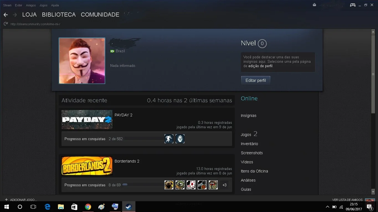The image size is (378, 212).
Task: Open the Steam menu
Action: (7, 5)
